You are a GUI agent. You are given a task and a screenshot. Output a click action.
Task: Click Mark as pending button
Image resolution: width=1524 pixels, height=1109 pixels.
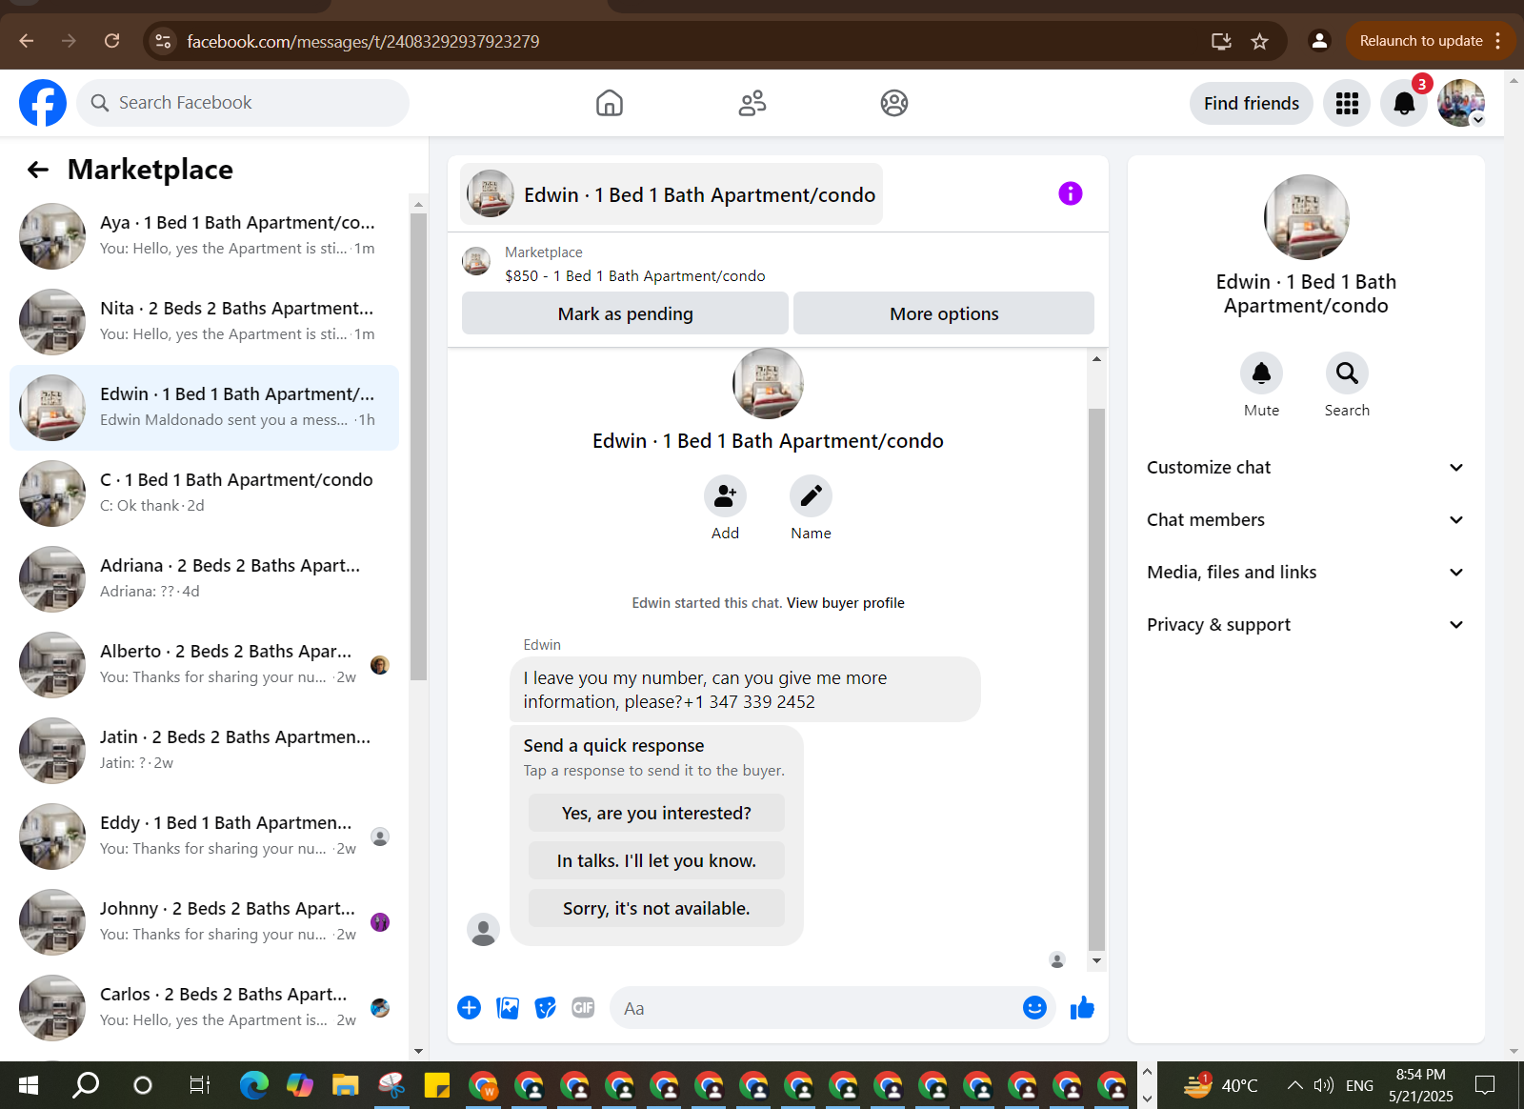point(625,313)
